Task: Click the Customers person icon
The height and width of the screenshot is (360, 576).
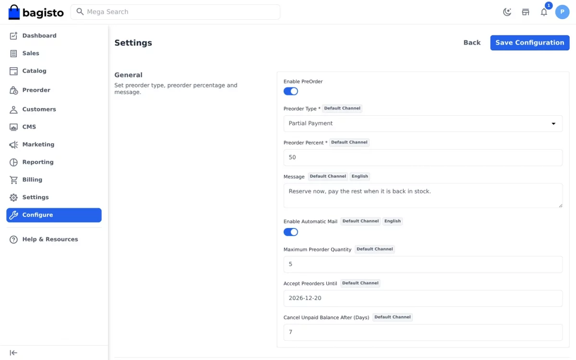Action: [x=13, y=109]
